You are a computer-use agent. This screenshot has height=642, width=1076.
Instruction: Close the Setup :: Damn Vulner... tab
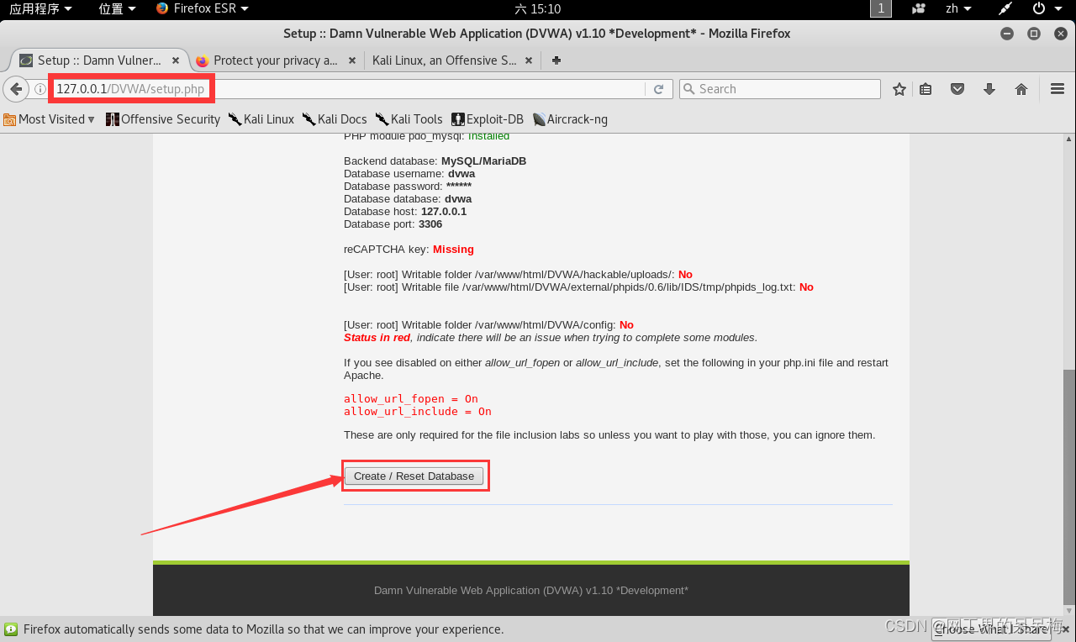point(176,61)
